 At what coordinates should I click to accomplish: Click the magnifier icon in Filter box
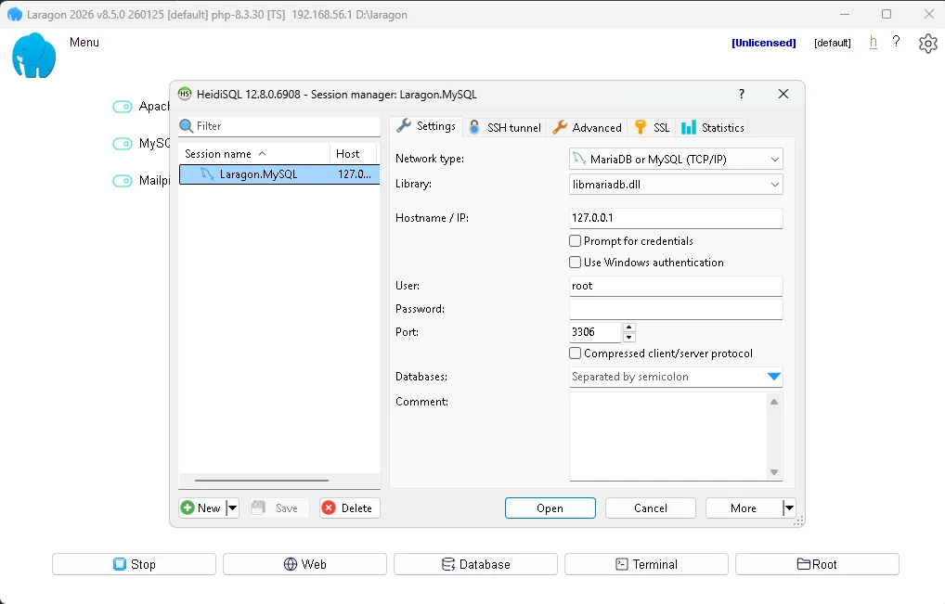[x=187, y=126]
